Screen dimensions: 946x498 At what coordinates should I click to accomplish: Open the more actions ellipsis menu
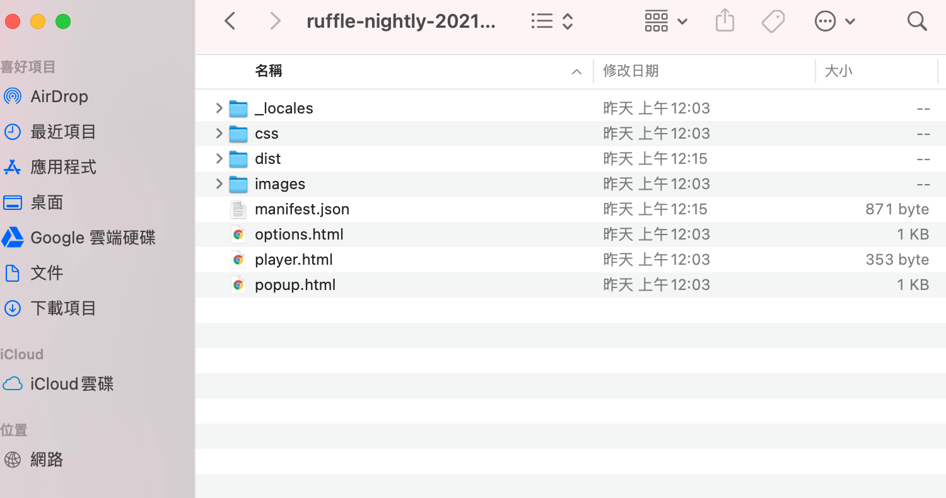click(x=834, y=21)
